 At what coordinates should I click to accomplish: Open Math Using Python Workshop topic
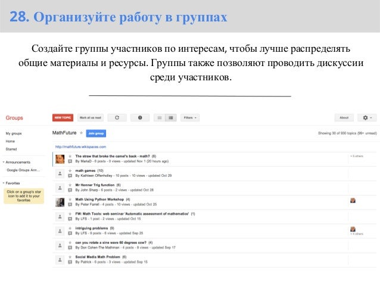[99, 199]
